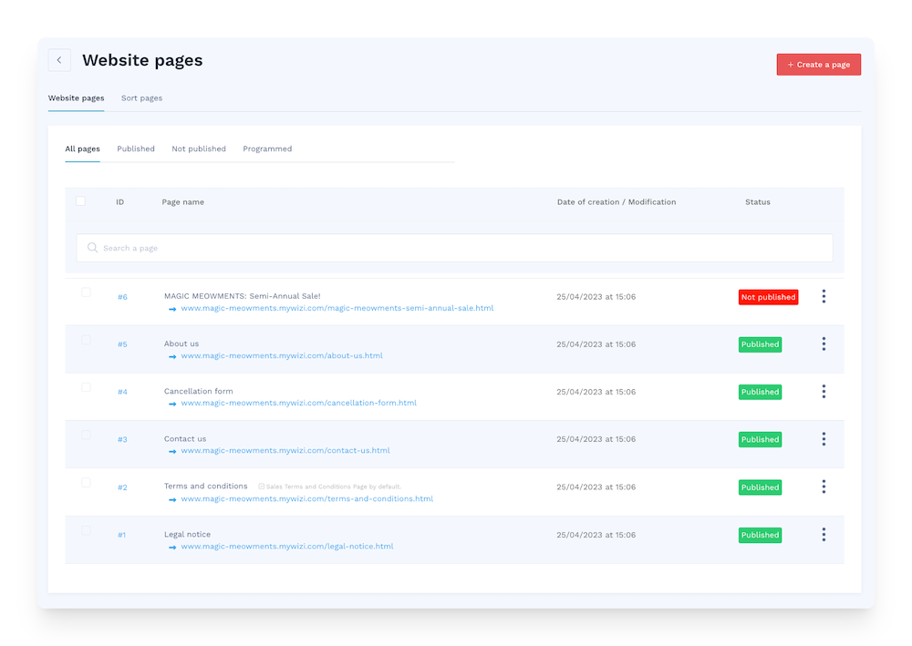Image resolution: width=912 pixels, height=646 pixels.
Task: Click the arrow icon beside legal-notice.html URL
Action: click(172, 547)
